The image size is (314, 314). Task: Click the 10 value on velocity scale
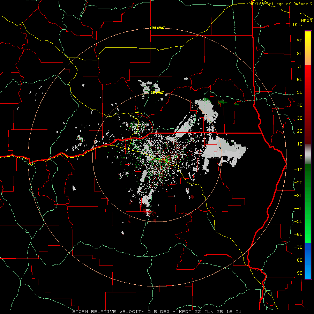pos(300,144)
